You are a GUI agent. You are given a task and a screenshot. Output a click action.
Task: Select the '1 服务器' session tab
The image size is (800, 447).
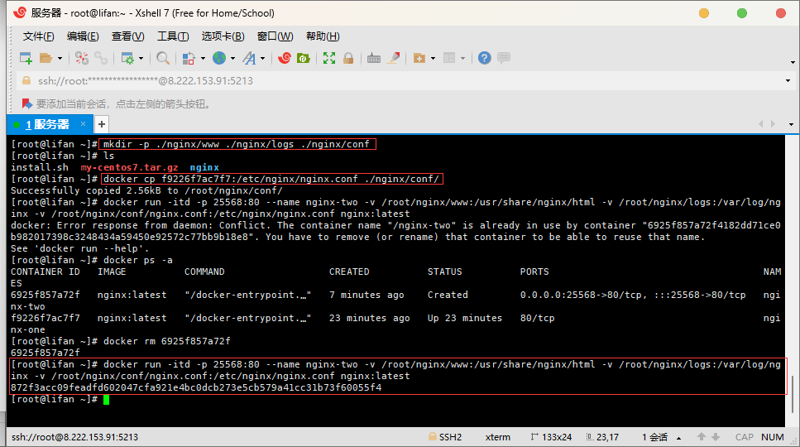point(47,124)
